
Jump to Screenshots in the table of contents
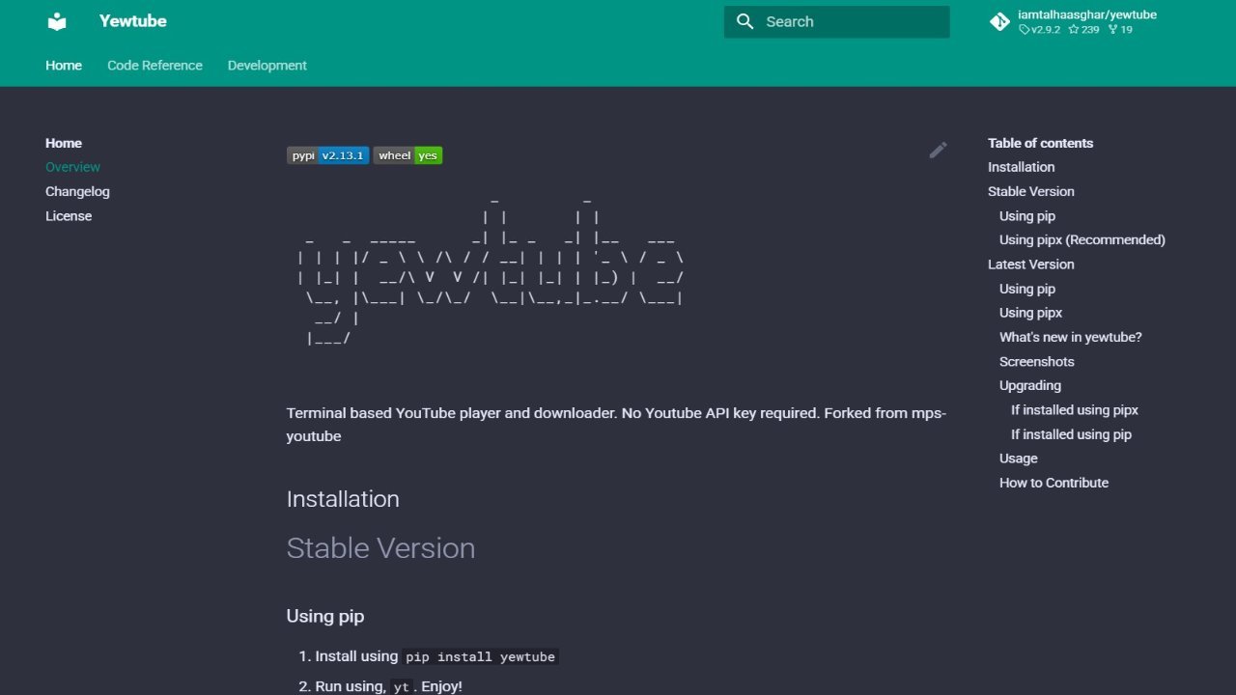tap(1037, 362)
